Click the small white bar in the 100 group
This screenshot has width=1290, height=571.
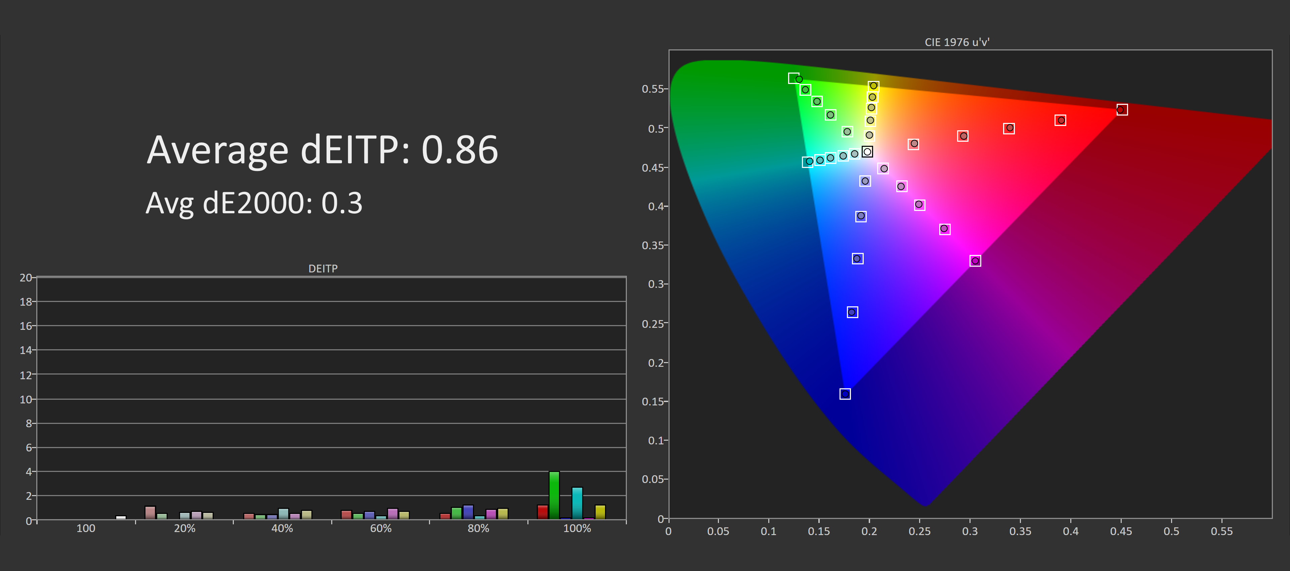121,517
